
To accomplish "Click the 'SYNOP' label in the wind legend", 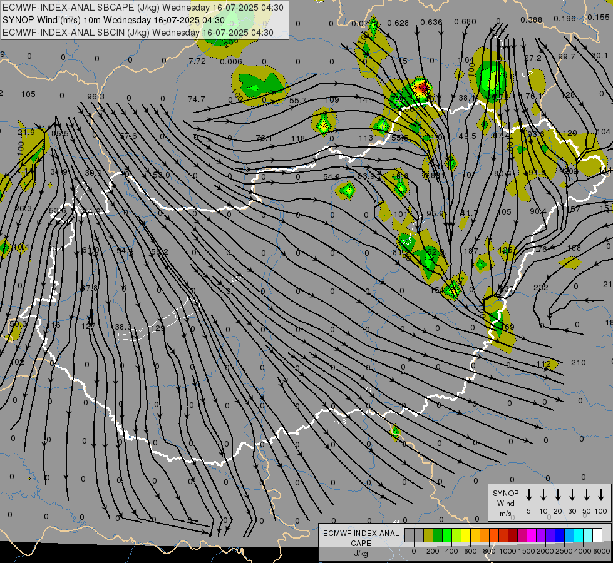I will pos(505,494).
